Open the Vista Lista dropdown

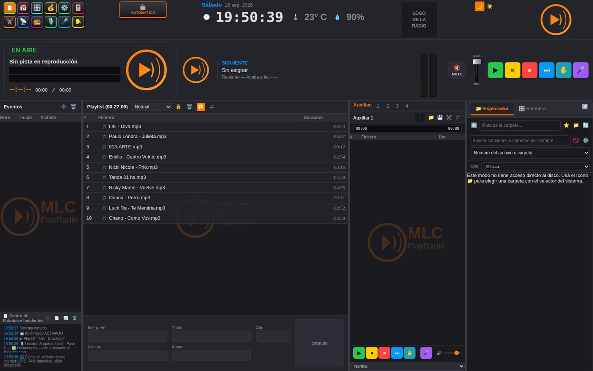(535, 167)
